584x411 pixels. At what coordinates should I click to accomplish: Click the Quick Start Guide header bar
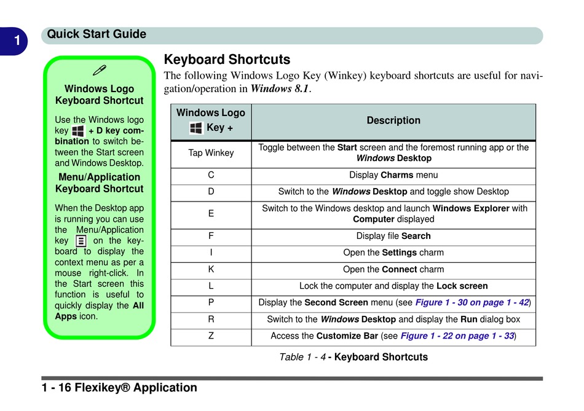pyautogui.click(x=292, y=36)
